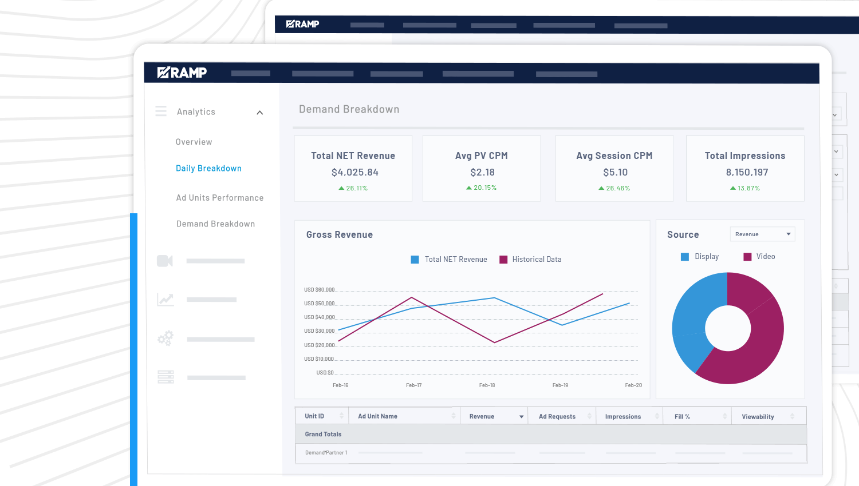Image resolution: width=859 pixels, height=486 pixels.
Task: Click the video camera sidebar icon
Action: [x=165, y=261]
